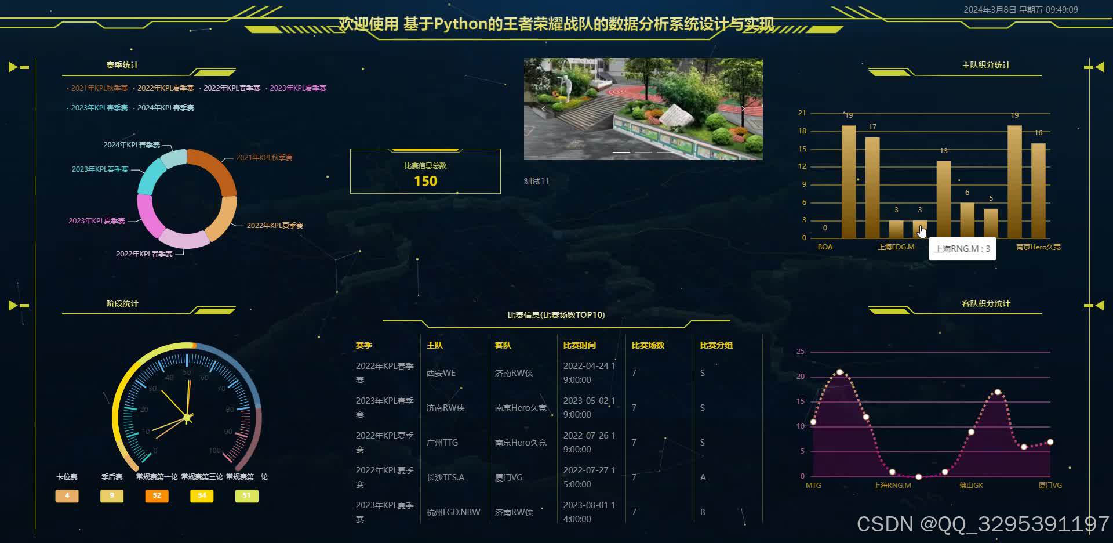Viewport: 1113px width, 543px height.
Task: Toggle the 2023年KPL春季赛 legend item
Action: pos(97,108)
